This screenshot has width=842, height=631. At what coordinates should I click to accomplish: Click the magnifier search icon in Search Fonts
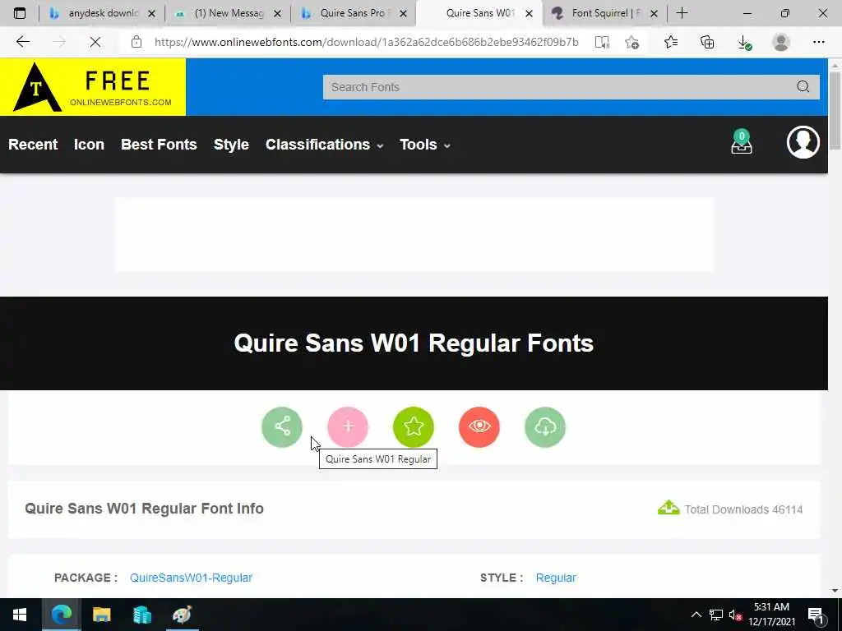point(803,87)
